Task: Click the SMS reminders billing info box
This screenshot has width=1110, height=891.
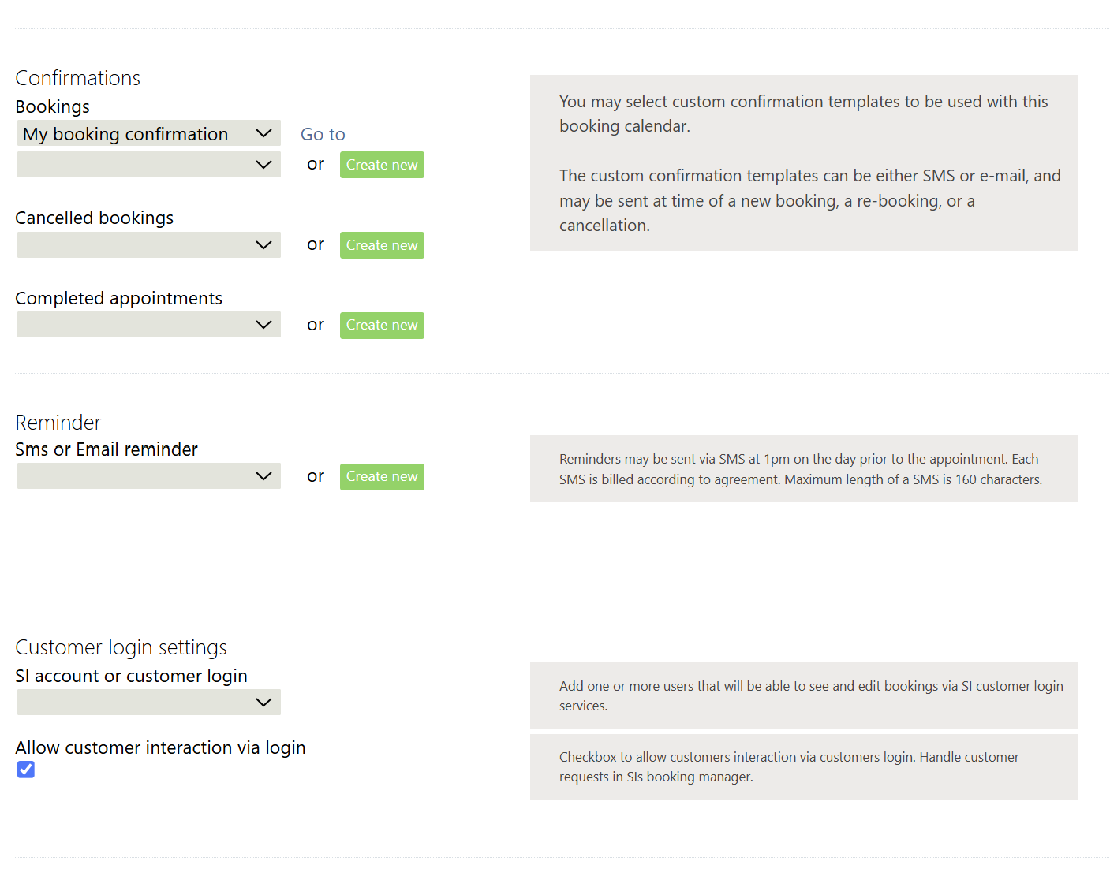Action: (x=803, y=469)
